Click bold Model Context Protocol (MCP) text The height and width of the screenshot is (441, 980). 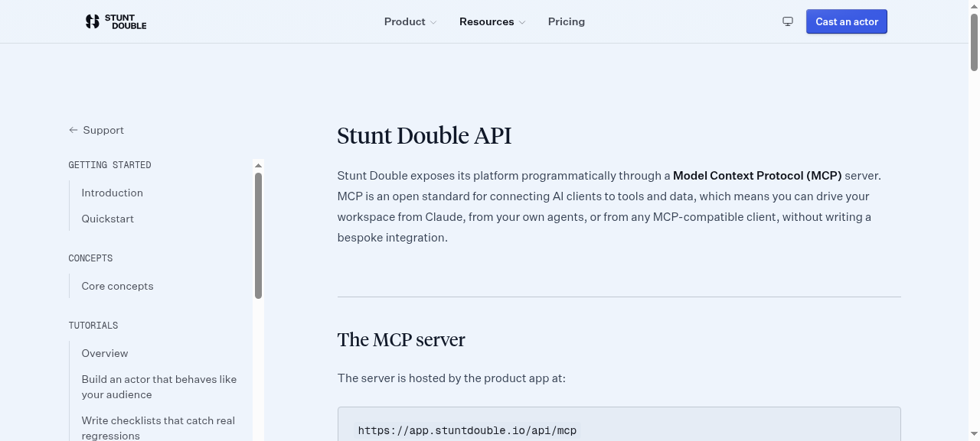[757, 175]
